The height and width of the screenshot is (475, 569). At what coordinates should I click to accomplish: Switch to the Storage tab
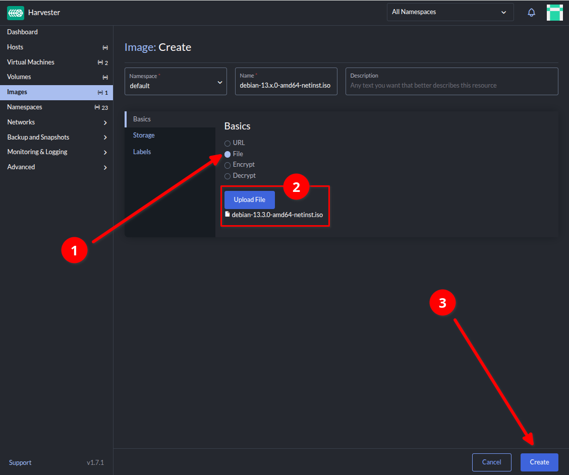pos(144,135)
